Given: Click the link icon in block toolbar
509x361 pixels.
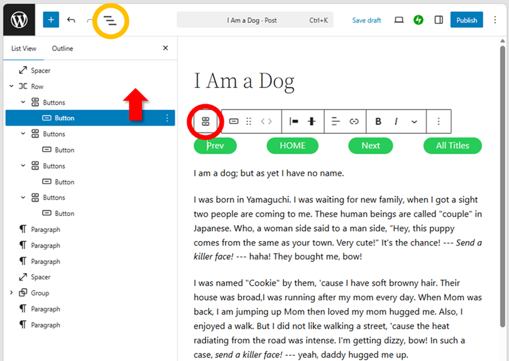Looking at the screenshot, I should coord(354,121).
